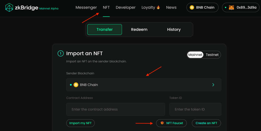Click the Contract Address label

(80, 98)
